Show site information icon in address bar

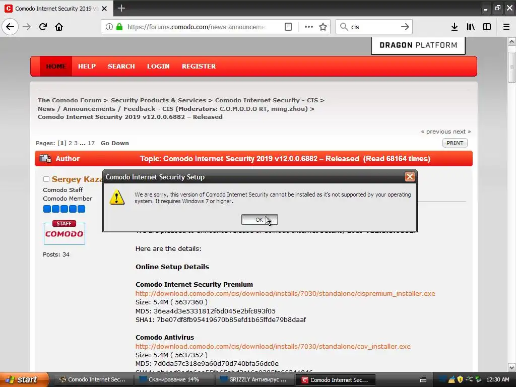109,27
